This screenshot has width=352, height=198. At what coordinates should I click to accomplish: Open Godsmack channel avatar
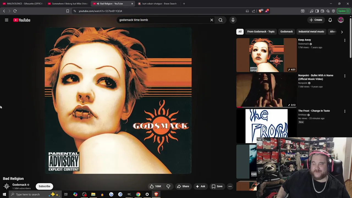(7, 186)
